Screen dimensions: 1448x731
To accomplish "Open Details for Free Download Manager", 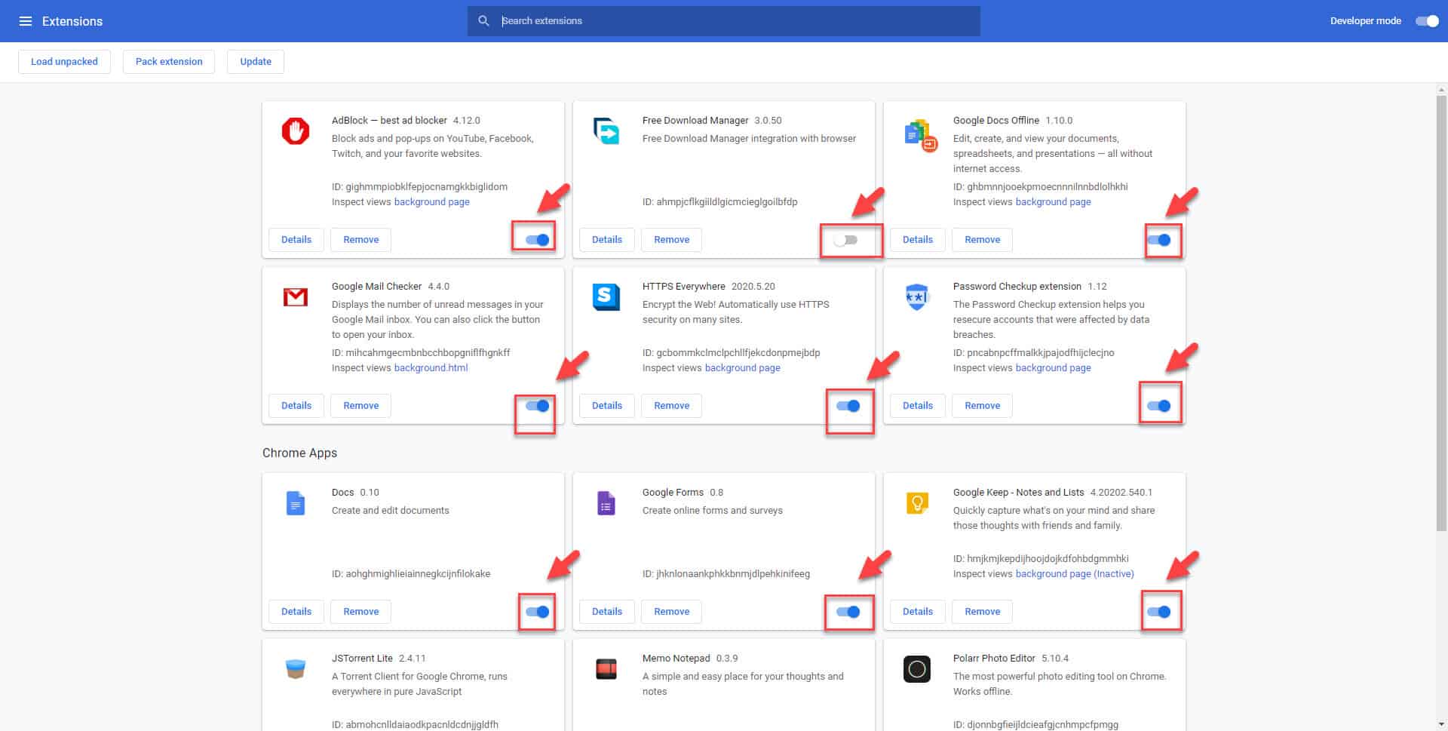I will 607,240.
